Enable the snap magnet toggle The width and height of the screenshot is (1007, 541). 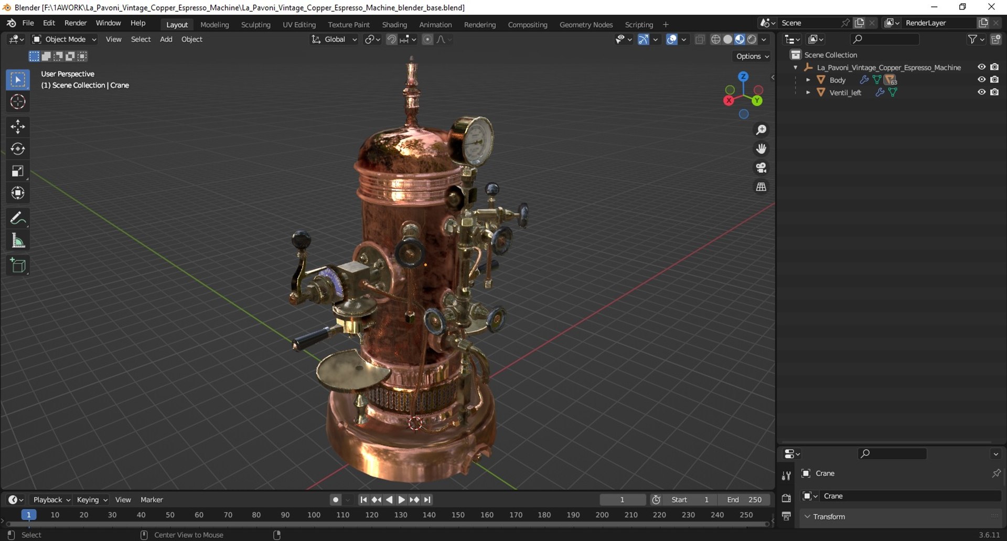point(391,39)
